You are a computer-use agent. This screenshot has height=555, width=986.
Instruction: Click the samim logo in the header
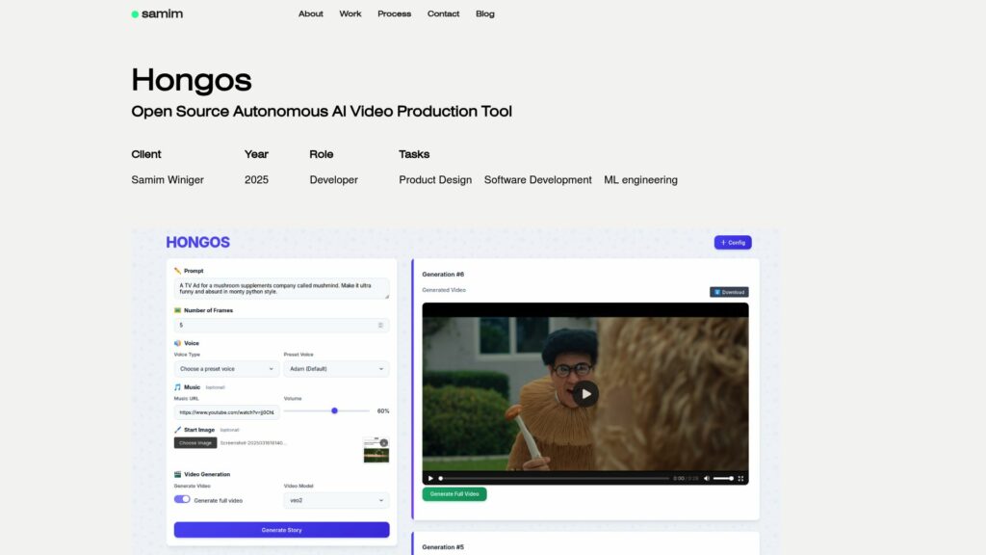(157, 13)
